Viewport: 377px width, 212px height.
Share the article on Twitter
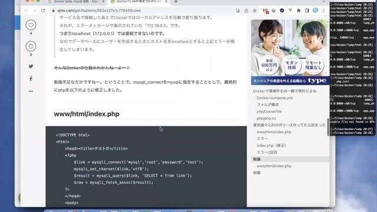(x=31, y=67)
